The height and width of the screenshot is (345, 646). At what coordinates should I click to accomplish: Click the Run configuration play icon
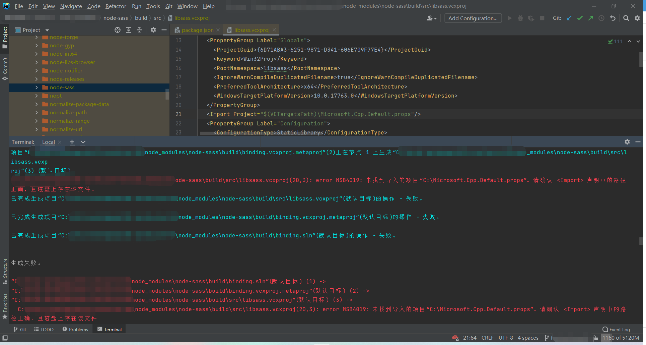point(509,18)
